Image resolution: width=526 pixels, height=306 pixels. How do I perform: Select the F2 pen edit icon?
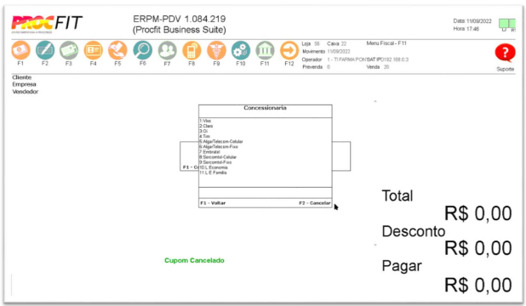click(x=45, y=50)
